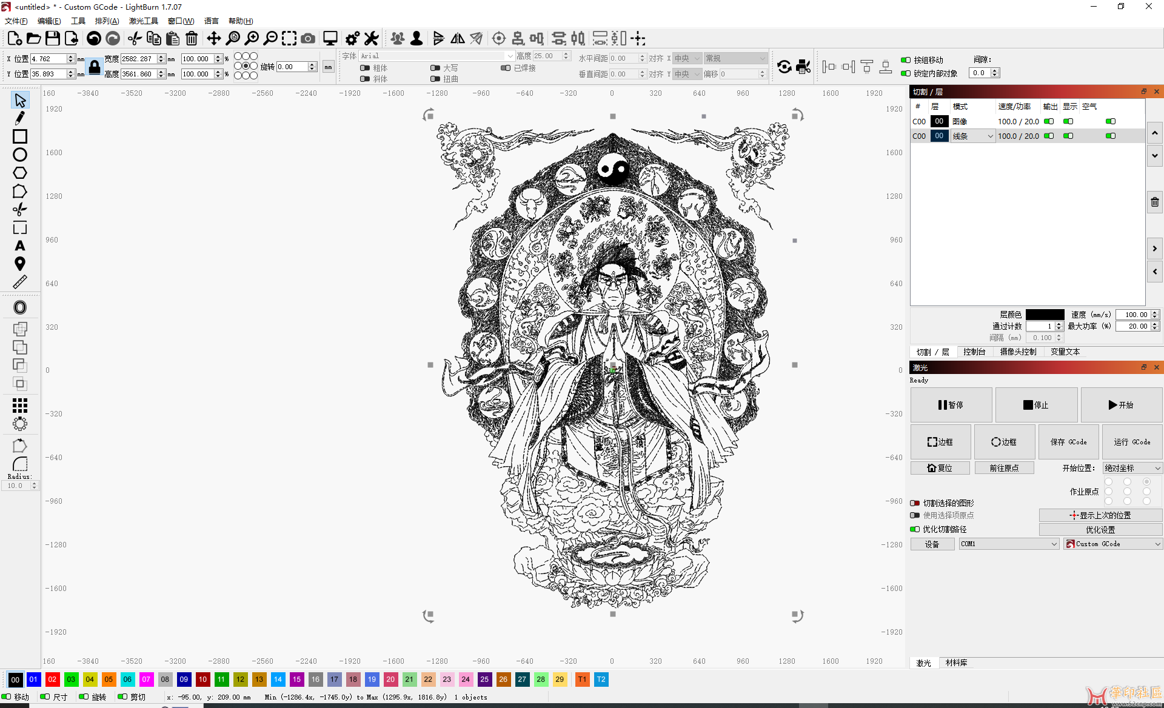Choose the Draw Lines pencil tool
This screenshot has width=1164, height=708.
pos(20,118)
